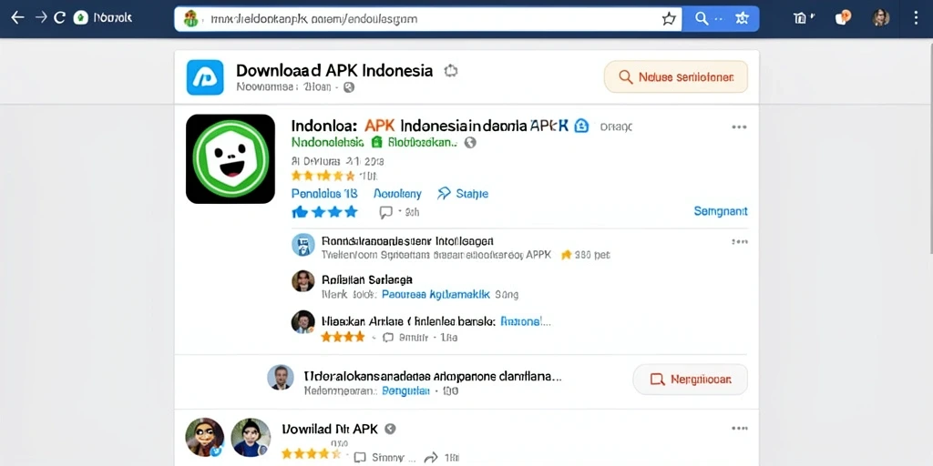Click the gray verified badge next to Dowiilad Dlt APK
Image resolution: width=933 pixels, height=466 pixels.
pos(390,429)
